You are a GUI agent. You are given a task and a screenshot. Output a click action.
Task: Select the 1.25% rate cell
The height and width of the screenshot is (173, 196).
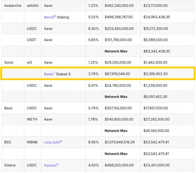[93, 62]
